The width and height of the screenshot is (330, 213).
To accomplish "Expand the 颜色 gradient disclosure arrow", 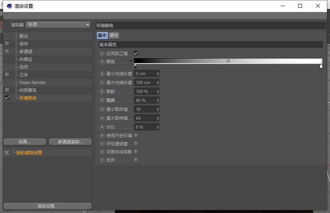I will point(131,61).
